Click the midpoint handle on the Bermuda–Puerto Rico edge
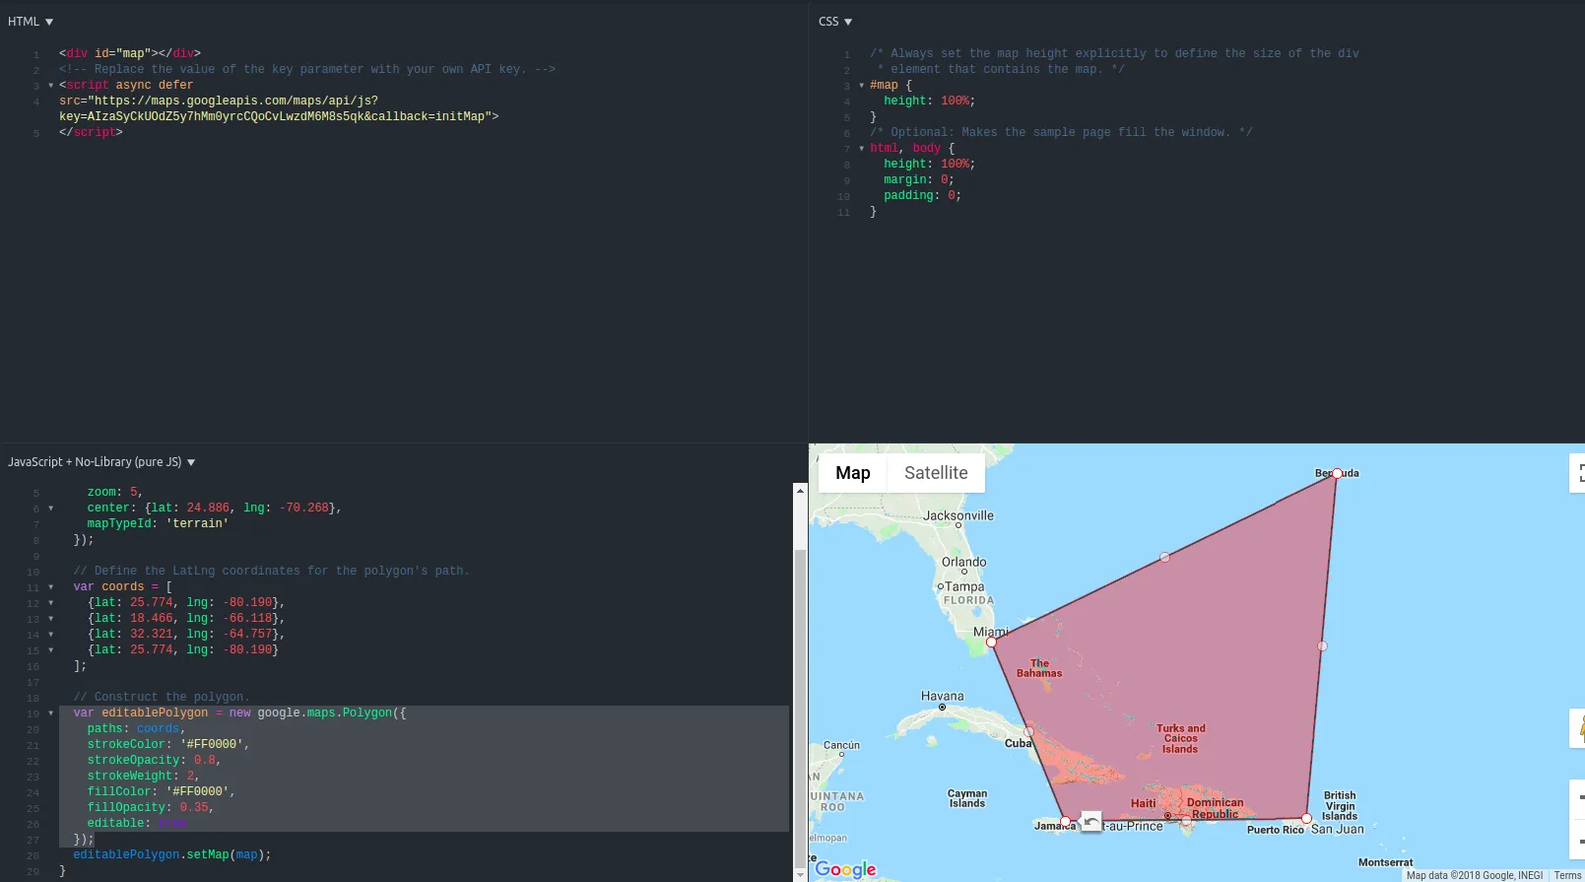 1322,646
